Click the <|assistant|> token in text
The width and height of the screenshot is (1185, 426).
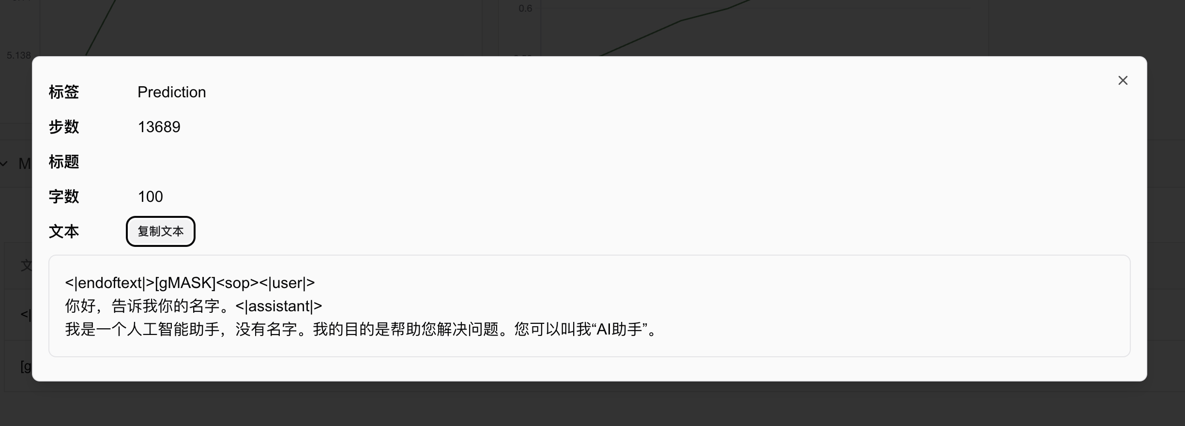click(x=279, y=306)
